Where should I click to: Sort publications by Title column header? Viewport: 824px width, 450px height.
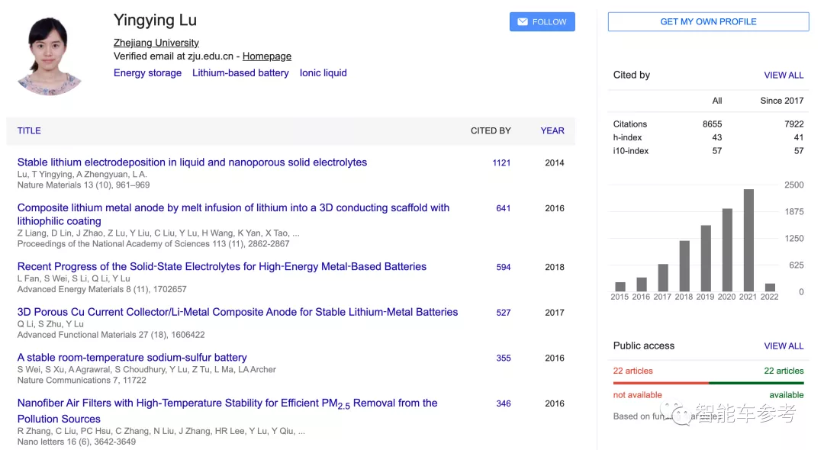tap(29, 130)
